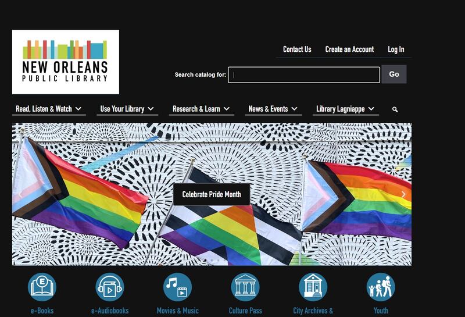This screenshot has width=465, height=317.
Task: Click Create an Account link
Action: (349, 49)
